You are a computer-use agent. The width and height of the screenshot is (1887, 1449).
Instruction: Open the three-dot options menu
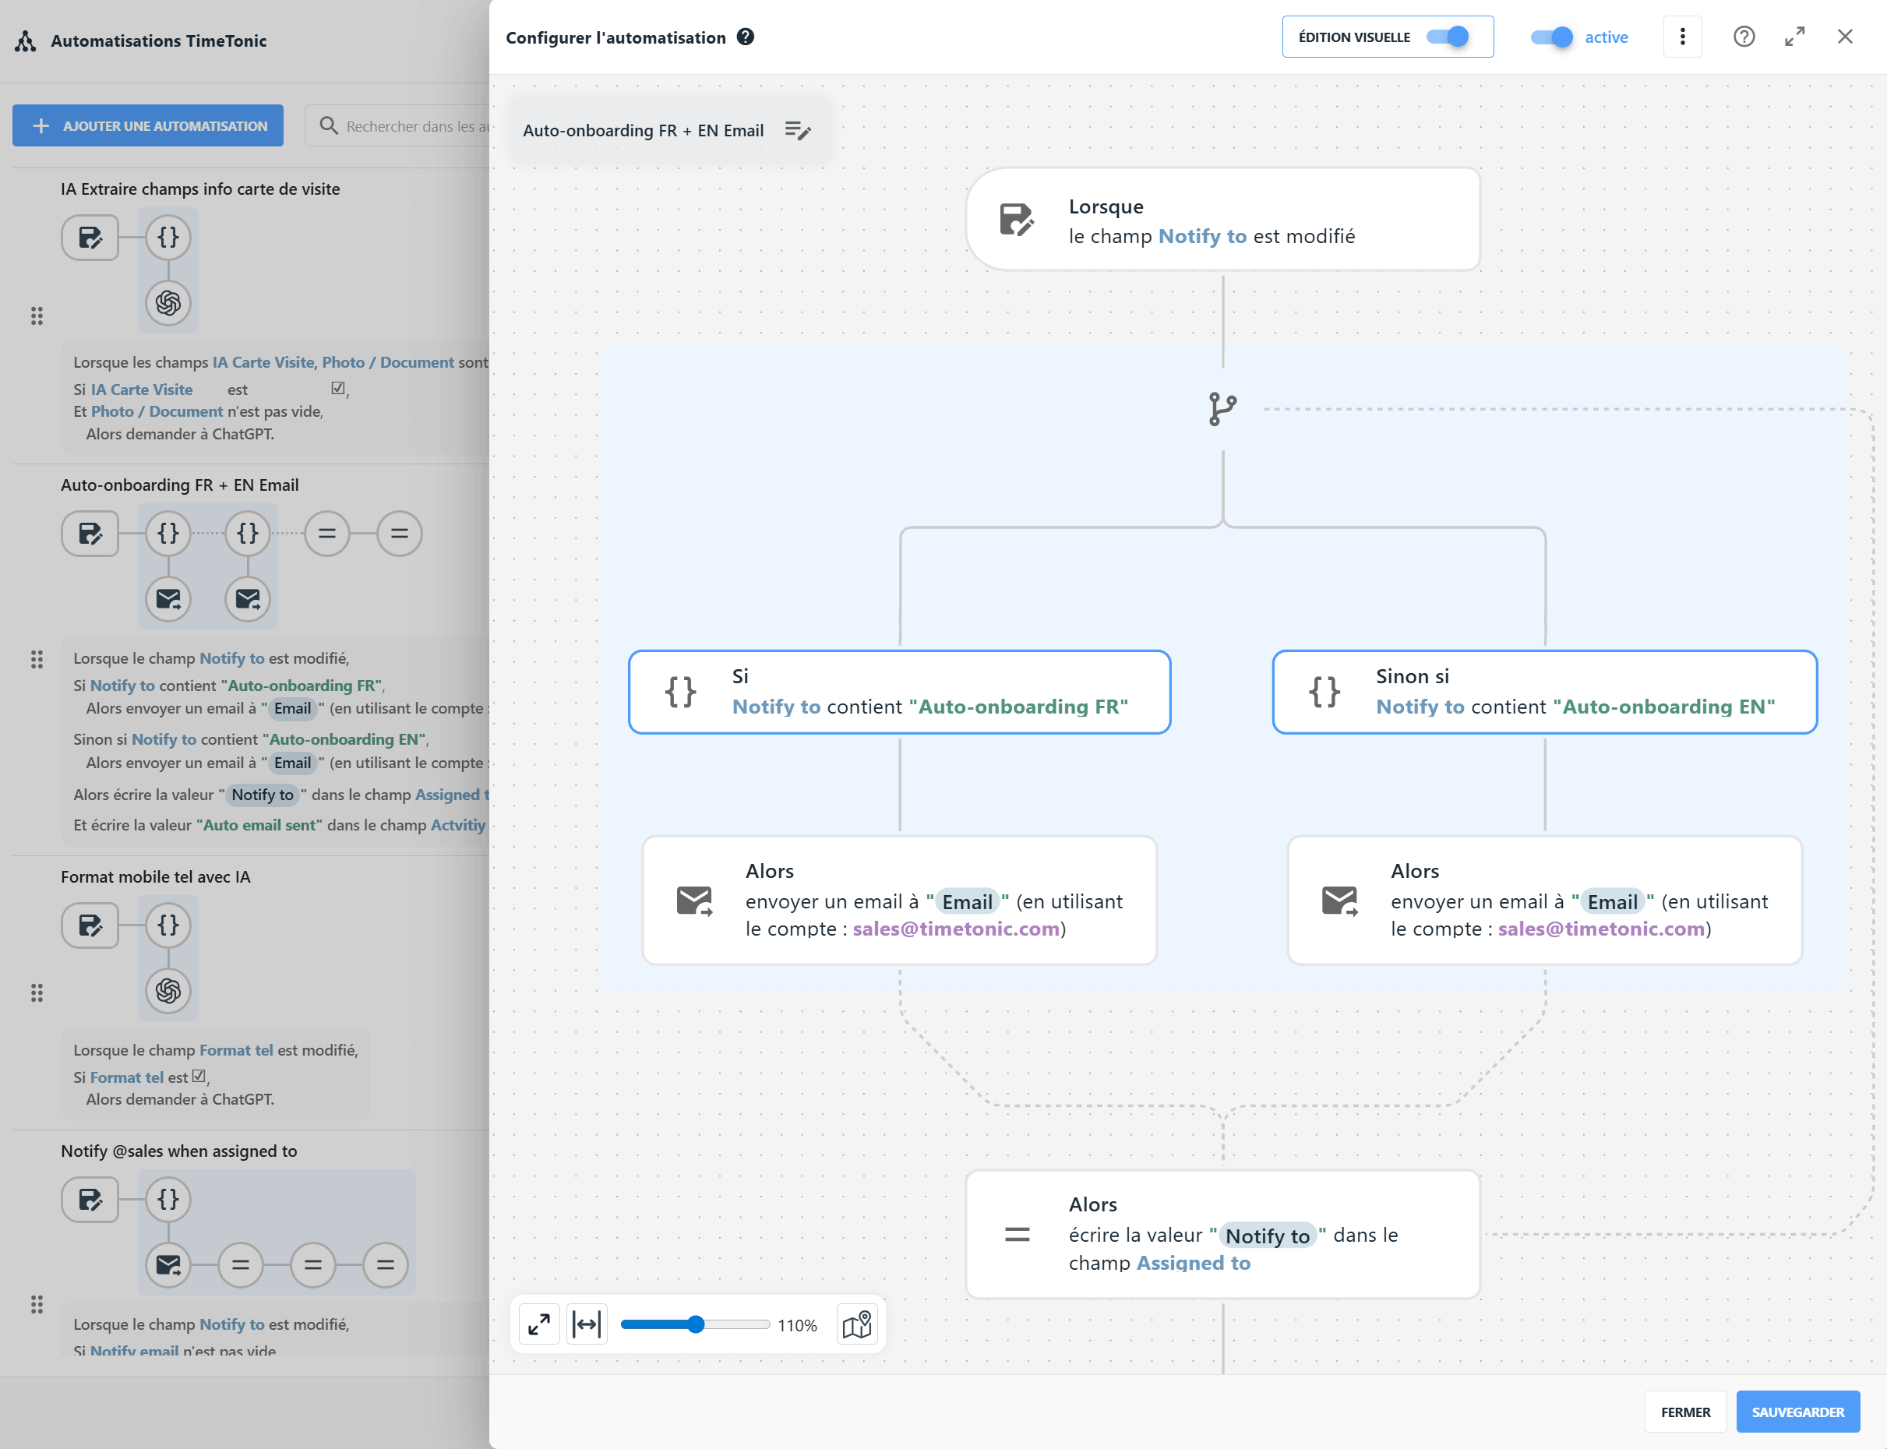(x=1682, y=37)
